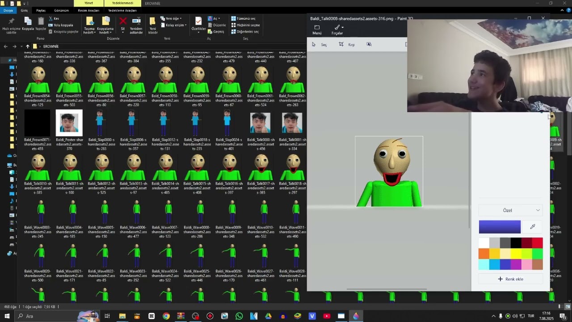The height and width of the screenshot is (322, 572).
Task: Click the TUR language indicator
Action: click(x=531, y=316)
